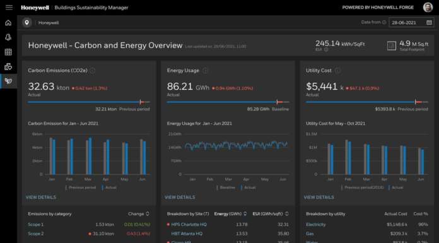Go to the Home sidebar icon

pyautogui.click(x=8, y=23)
